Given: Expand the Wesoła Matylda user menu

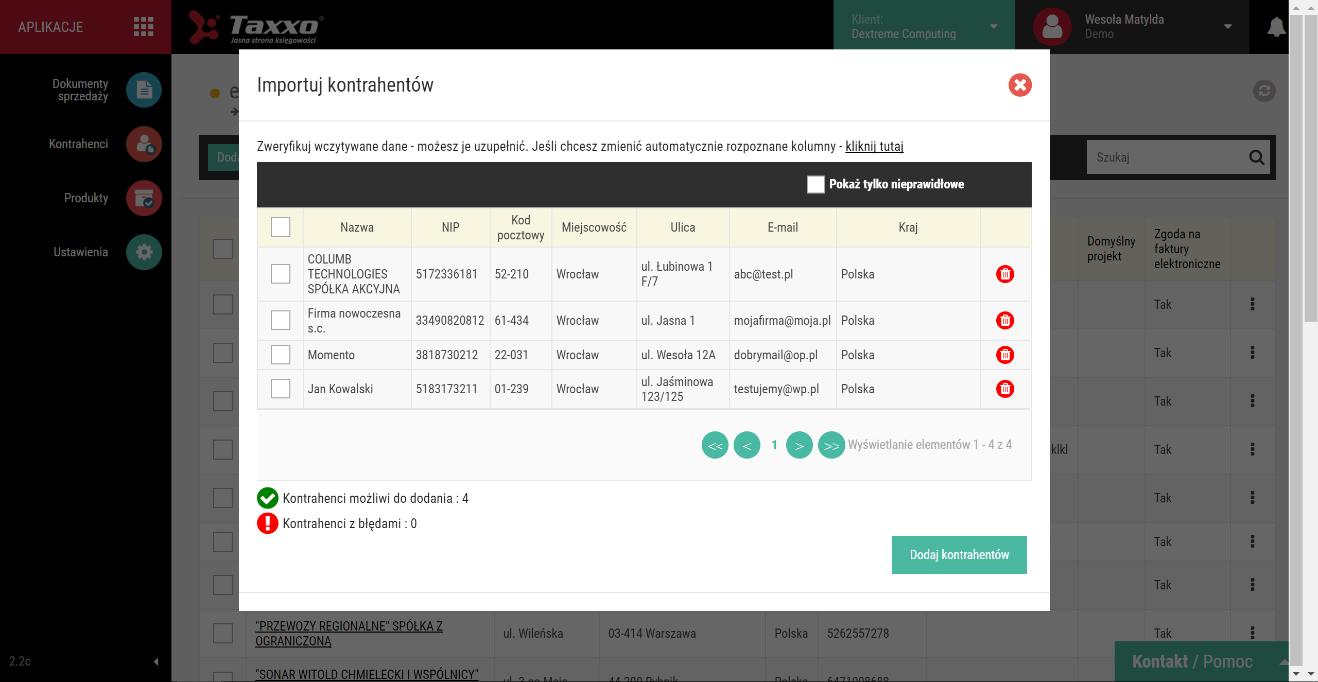Looking at the screenshot, I should (x=1227, y=27).
